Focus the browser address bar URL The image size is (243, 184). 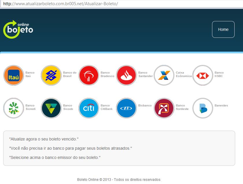coord(60,4)
